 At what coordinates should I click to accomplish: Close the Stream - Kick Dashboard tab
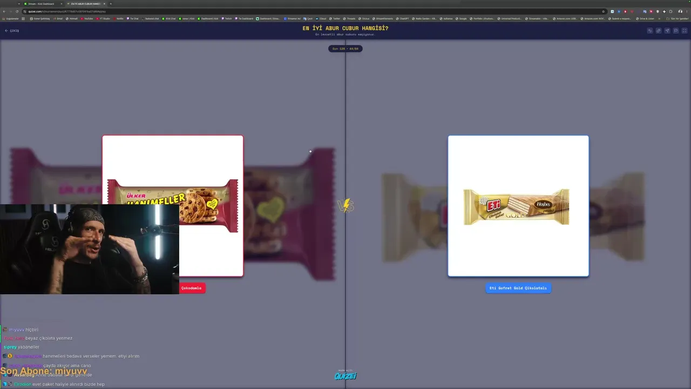pos(62,4)
